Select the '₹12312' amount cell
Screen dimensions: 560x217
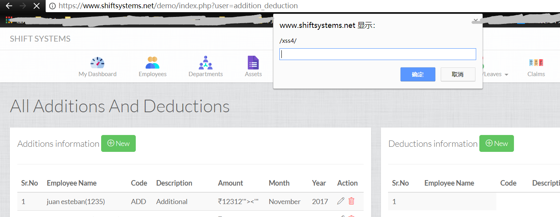(238, 202)
